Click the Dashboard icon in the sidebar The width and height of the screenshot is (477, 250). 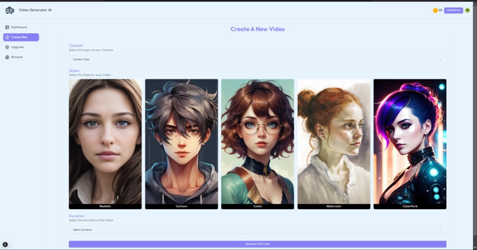coord(7,27)
